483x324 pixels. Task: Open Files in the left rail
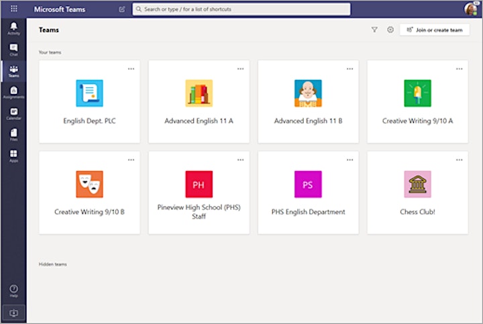13,135
